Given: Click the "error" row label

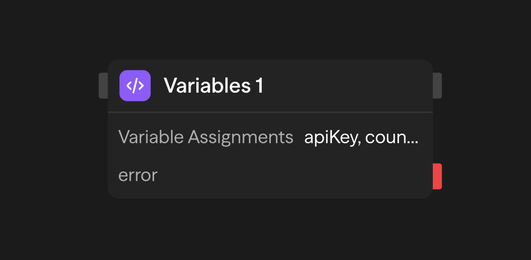Looking at the screenshot, I should click(138, 175).
